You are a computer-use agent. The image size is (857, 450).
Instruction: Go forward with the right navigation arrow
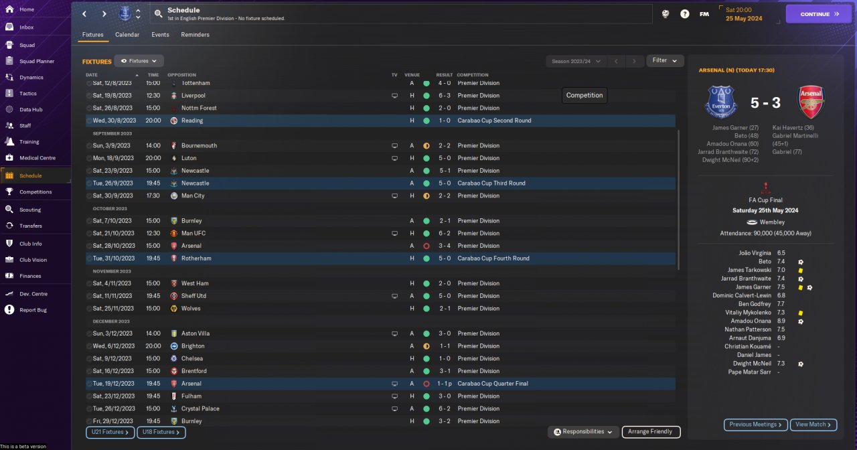click(104, 13)
